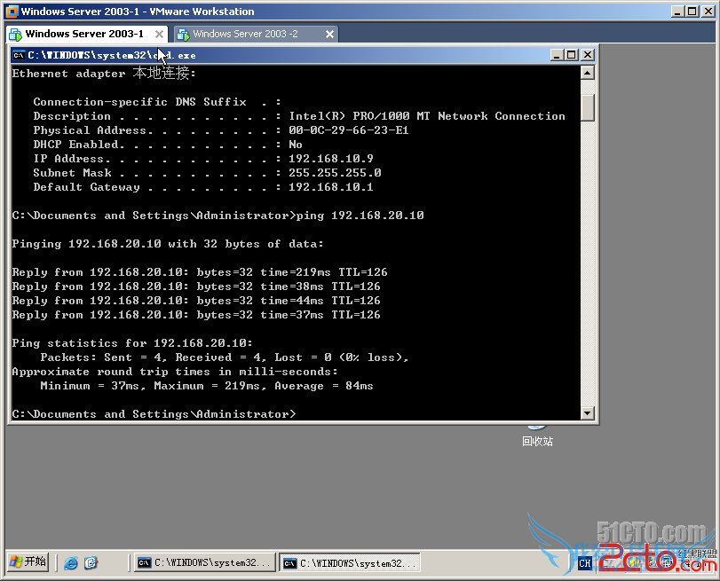Activate first C:\WINDOWS\system32 taskbar button

[x=204, y=562]
